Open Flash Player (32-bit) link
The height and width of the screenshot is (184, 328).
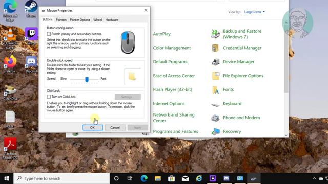pos(172,90)
